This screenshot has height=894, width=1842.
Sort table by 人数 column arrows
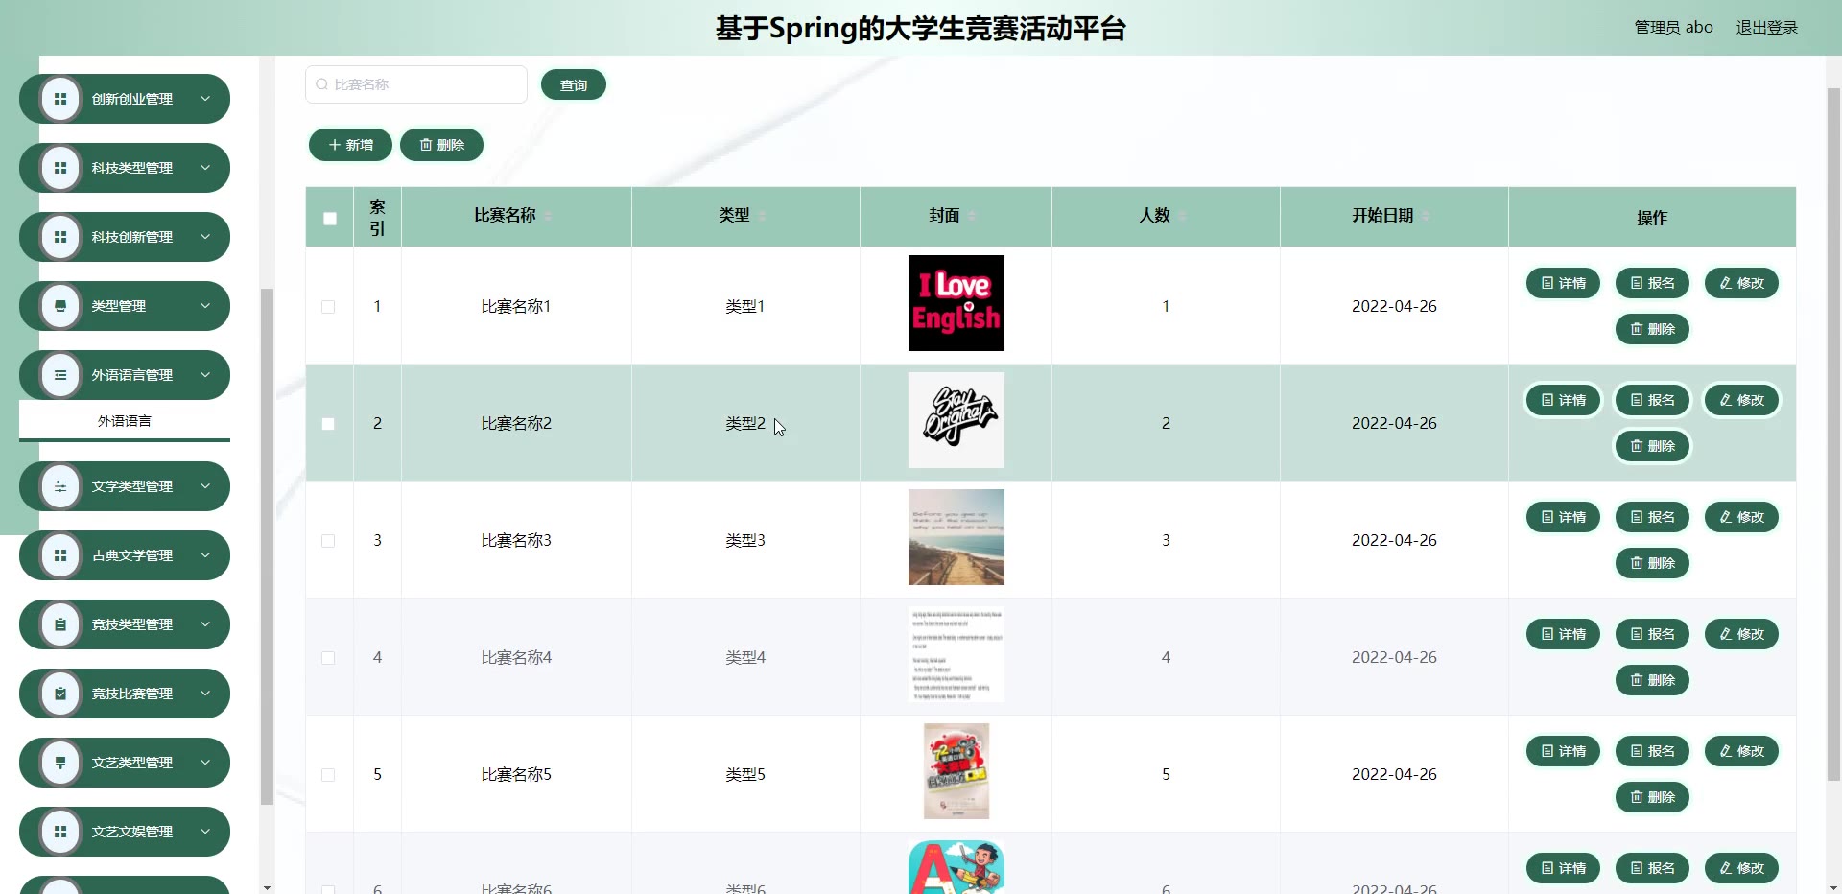pos(1182,216)
